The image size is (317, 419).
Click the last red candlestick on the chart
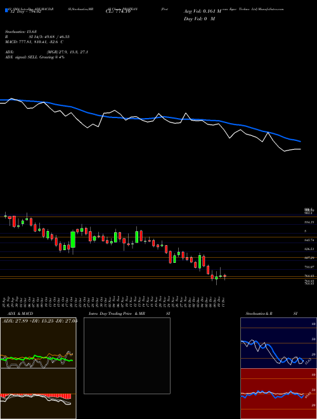pyautogui.click(x=224, y=276)
